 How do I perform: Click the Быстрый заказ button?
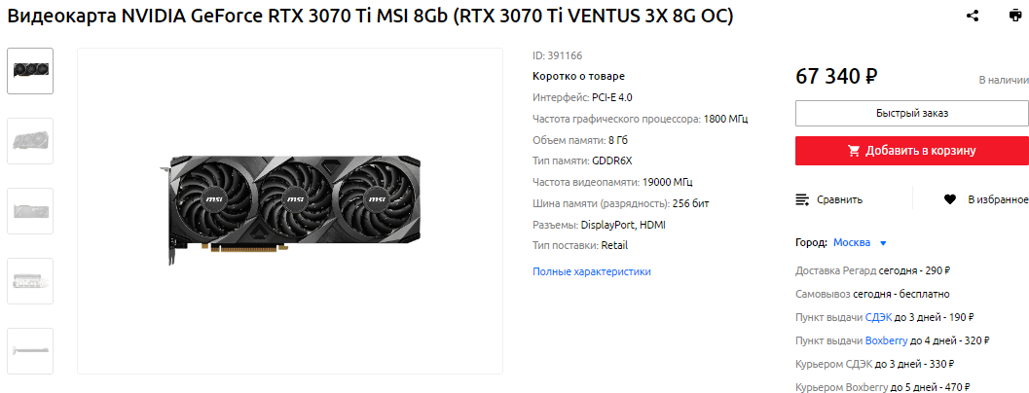point(912,114)
